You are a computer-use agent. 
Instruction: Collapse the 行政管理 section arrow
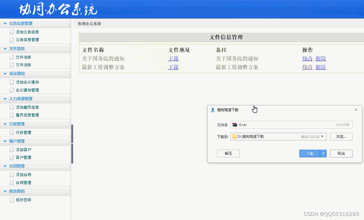point(5,124)
